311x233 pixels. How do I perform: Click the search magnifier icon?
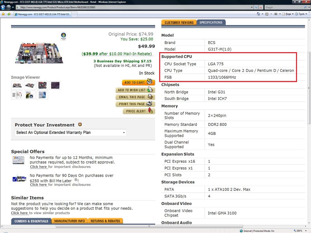pos(305,7)
